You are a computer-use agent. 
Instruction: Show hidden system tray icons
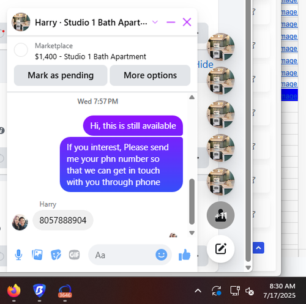(x=198, y=291)
